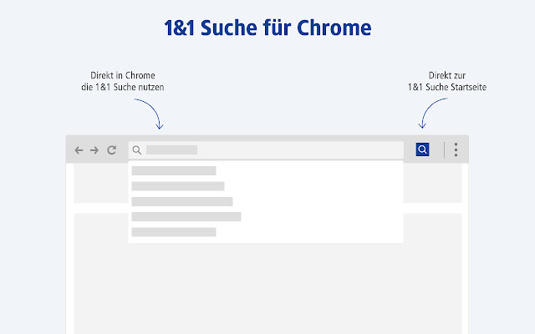
Task: Open the three-dot Chrome menu
Action: point(456,149)
